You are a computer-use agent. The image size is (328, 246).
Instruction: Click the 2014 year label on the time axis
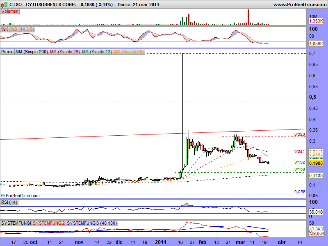coord(161,242)
